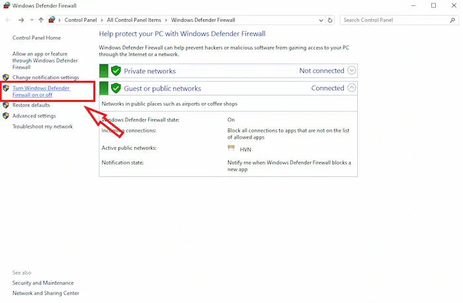Open Advanced settings
Screen dimensions: 463x303
[x=34, y=116]
